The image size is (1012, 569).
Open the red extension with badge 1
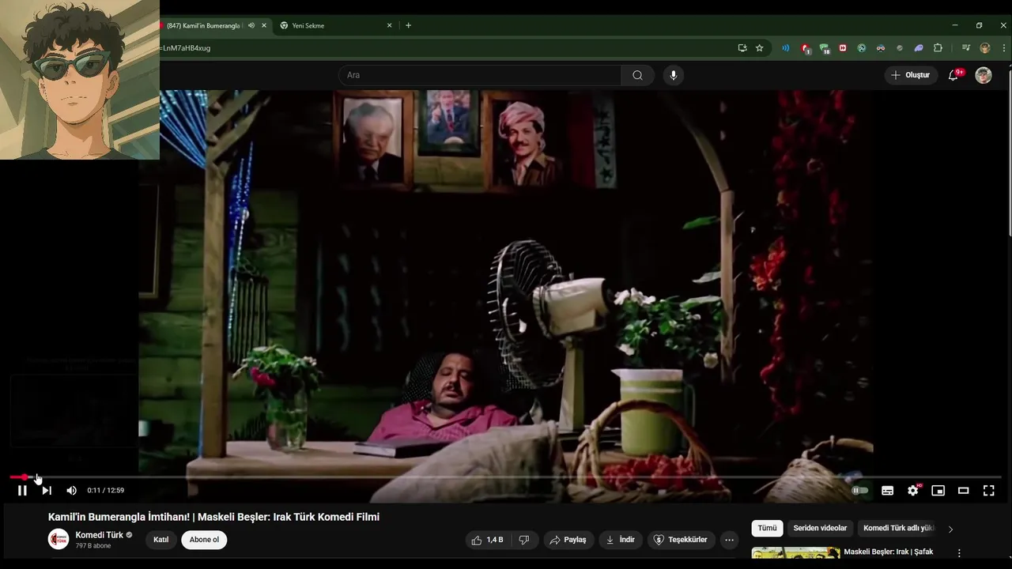tap(805, 48)
